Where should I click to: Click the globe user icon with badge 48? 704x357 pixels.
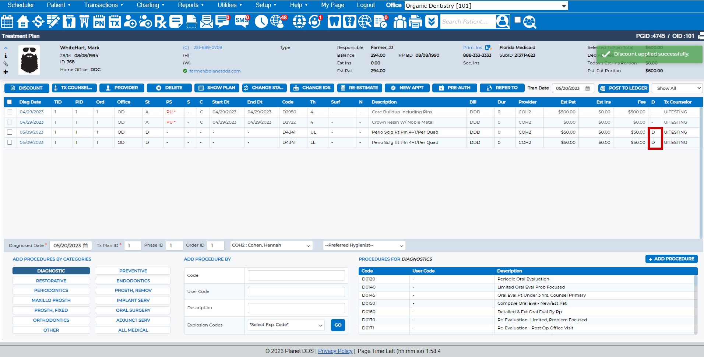click(278, 21)
